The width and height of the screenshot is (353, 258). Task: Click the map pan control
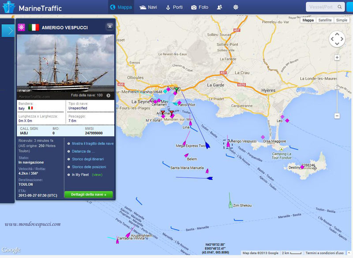tap(337, 39)
